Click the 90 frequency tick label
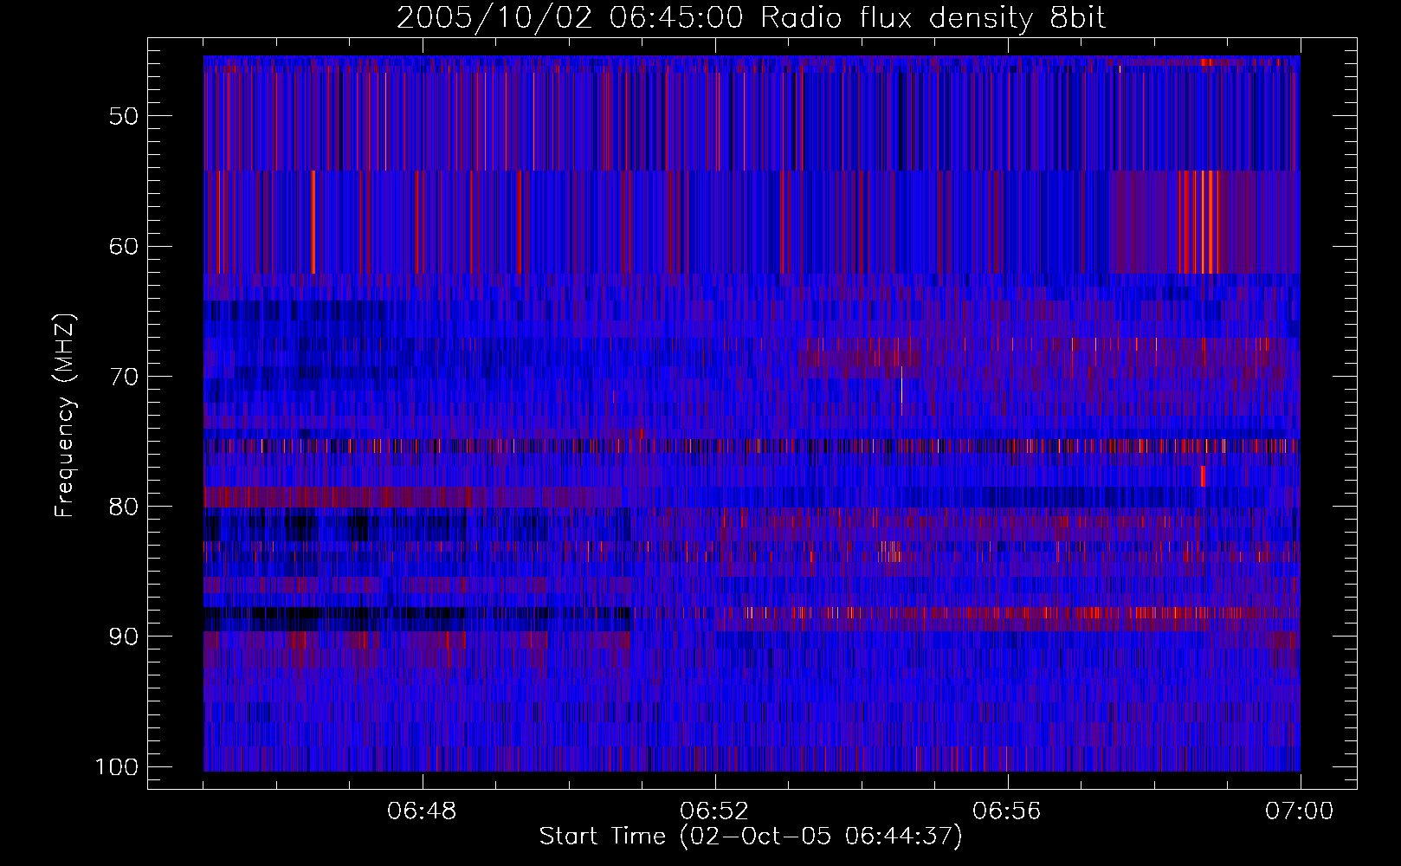Screen dimensions: 1401x866 124,637
